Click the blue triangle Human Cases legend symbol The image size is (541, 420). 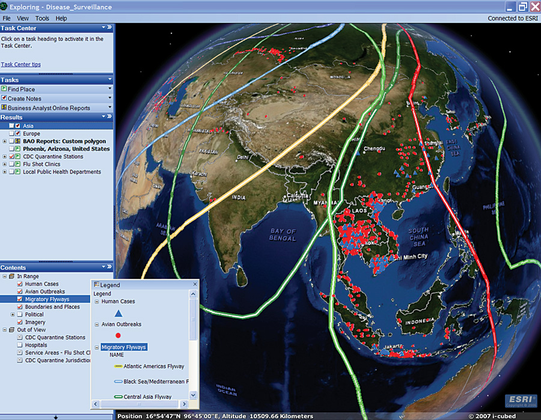(118, 313)
